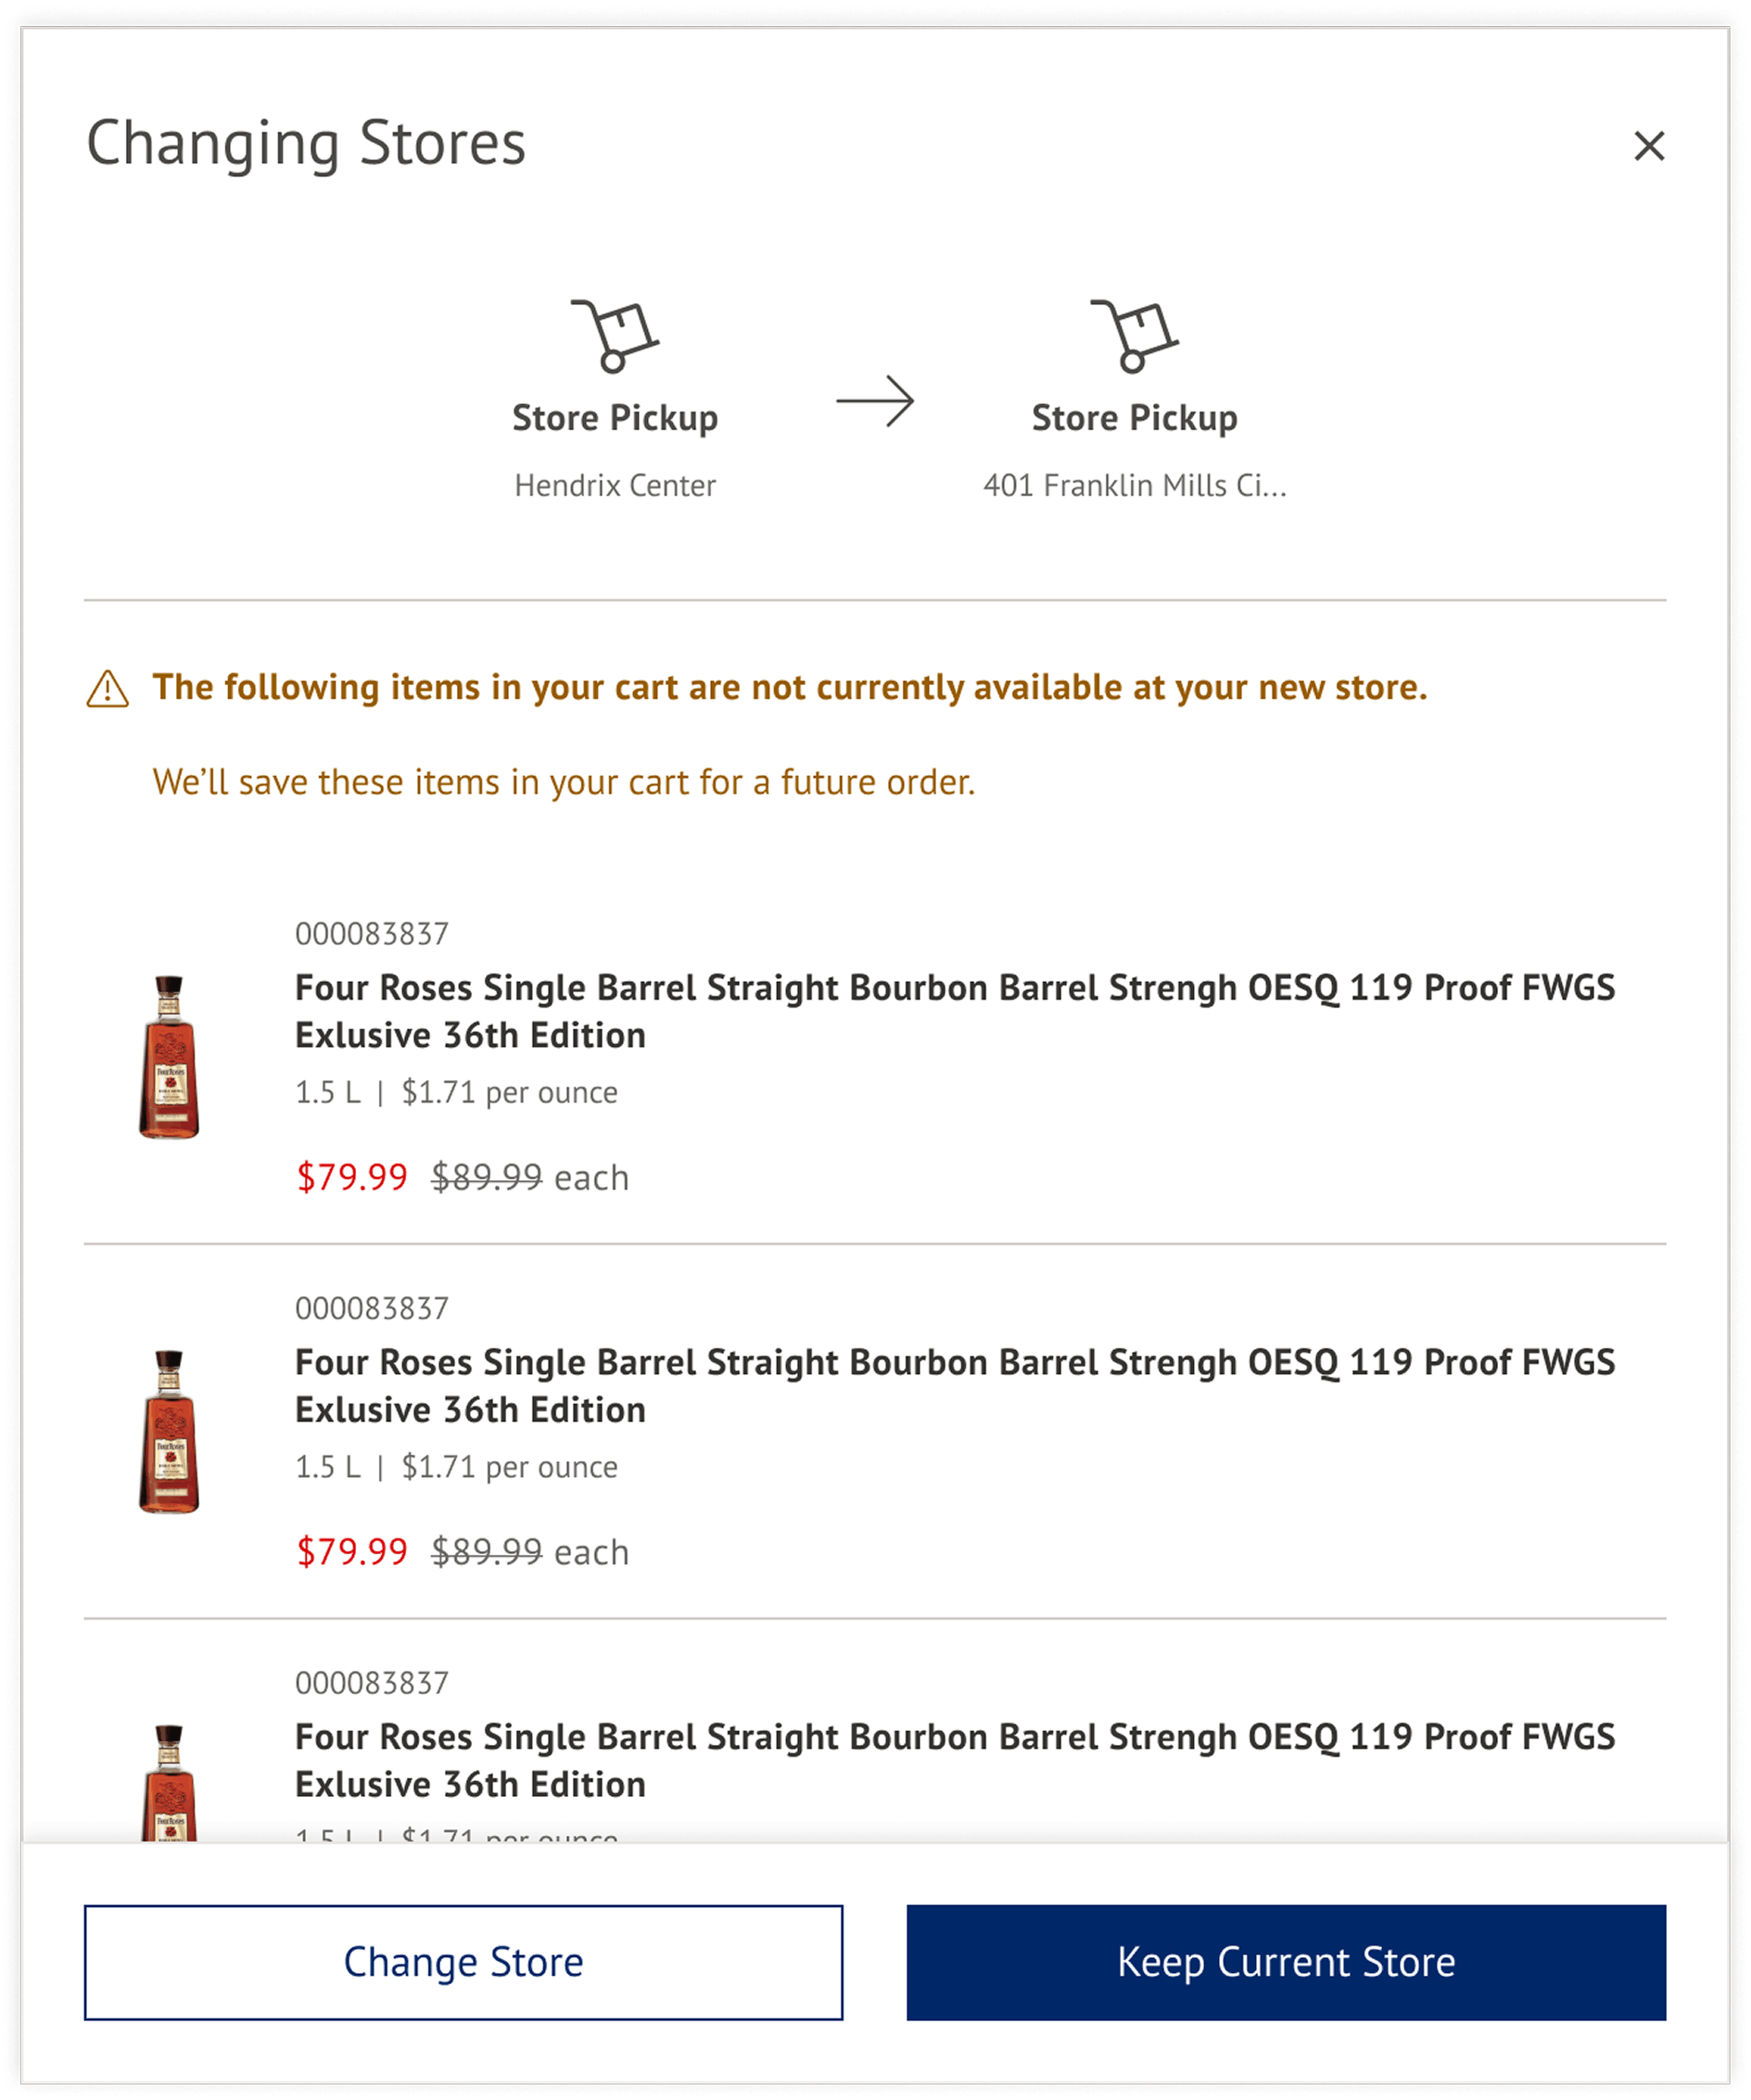Screen dimensions: 1751x2100
Task: Click item number 000083837 on the second product
Action: pyautogui.click(x=372, y=1307)
